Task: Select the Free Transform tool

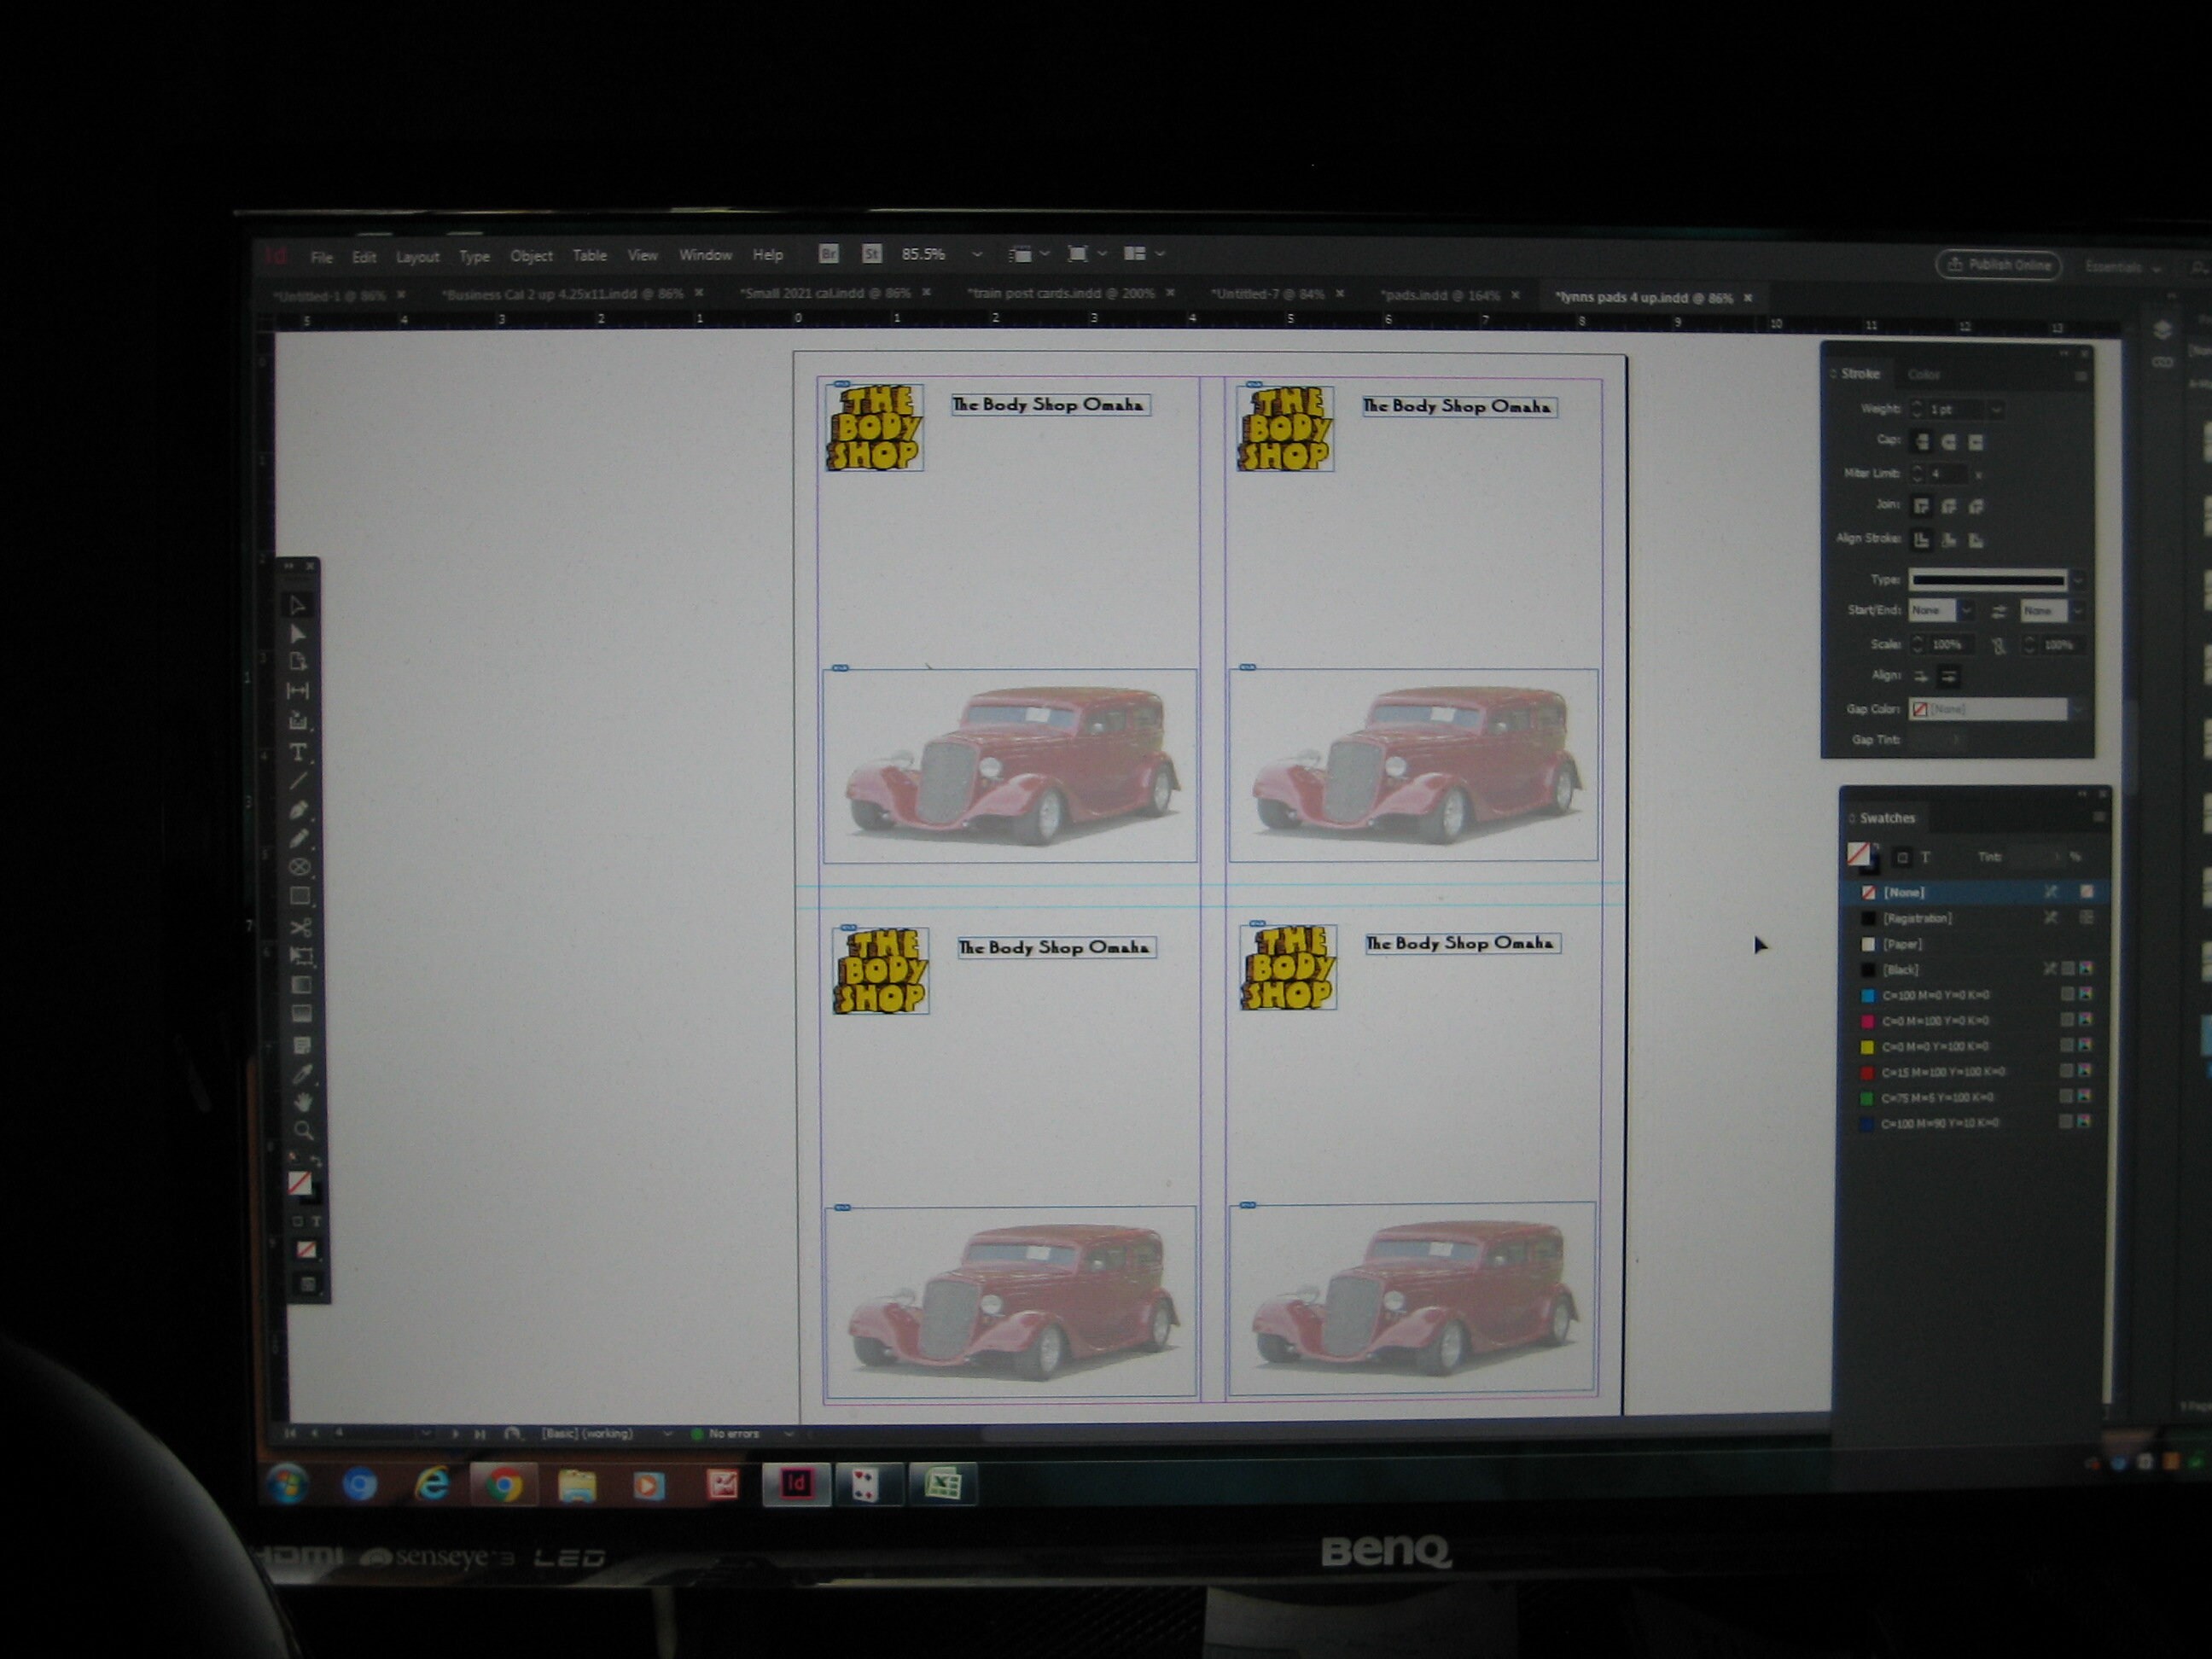Action: pos(300,956)
